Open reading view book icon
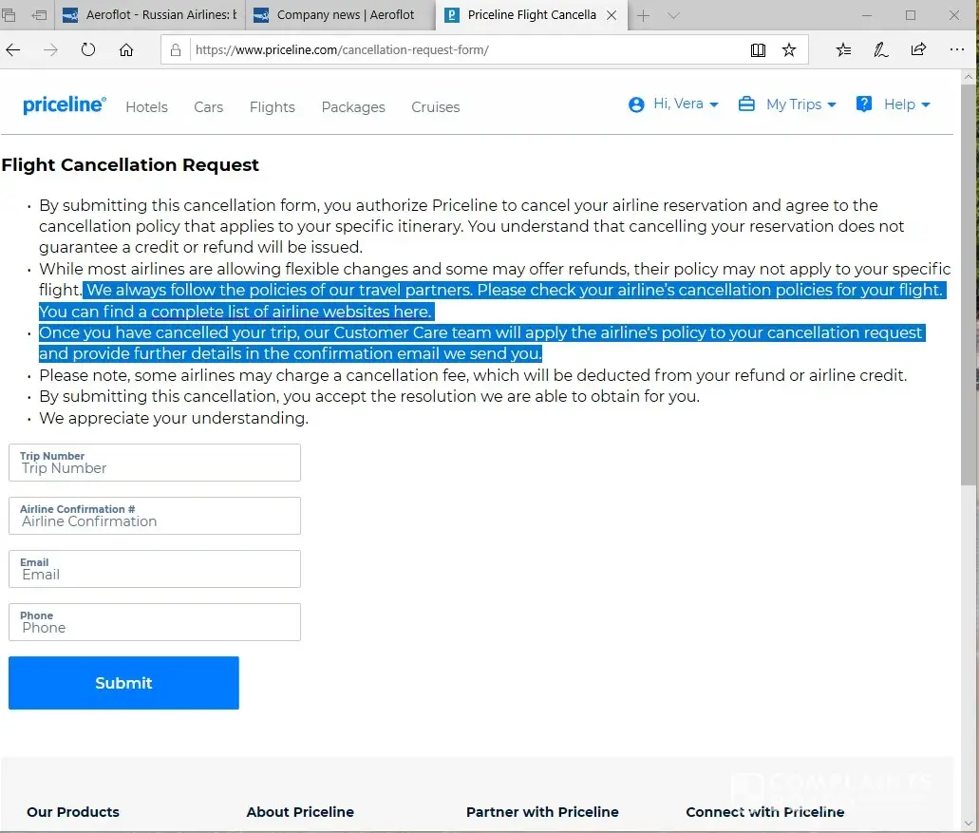 758,50
